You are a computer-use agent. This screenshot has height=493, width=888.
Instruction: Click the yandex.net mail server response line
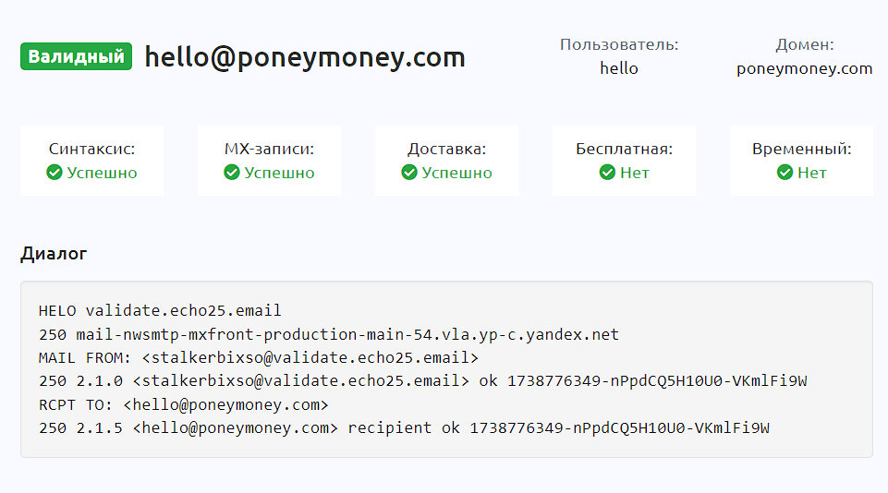click(329, 334)
